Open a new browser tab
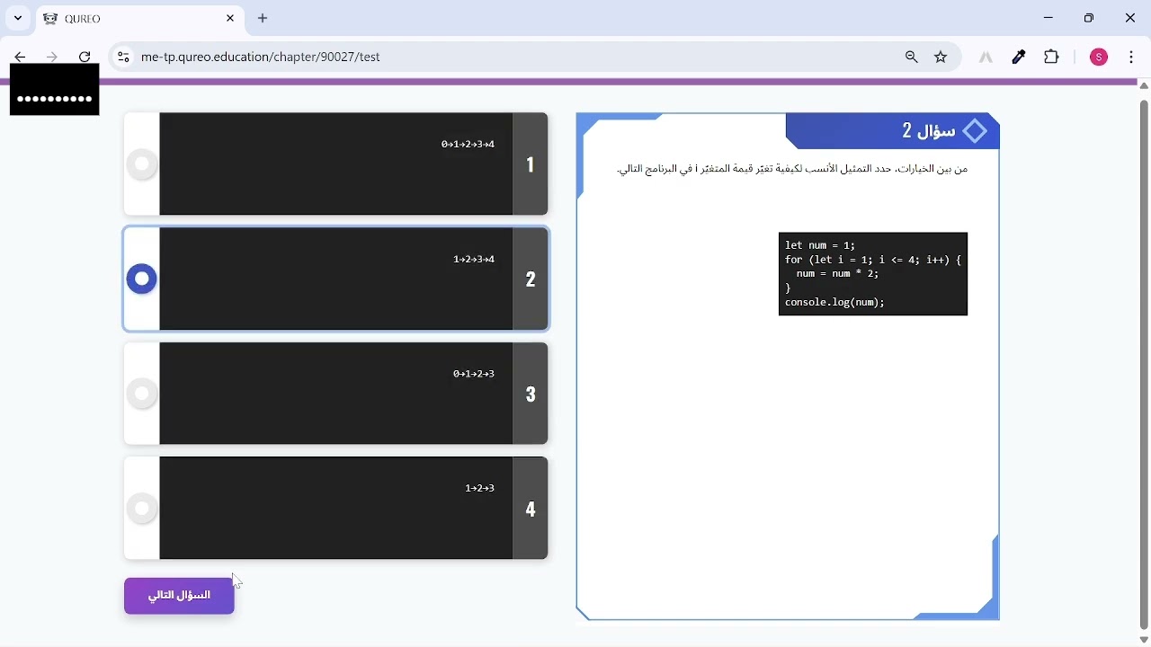Viewport: 1151px width, 647px height. click(x=263, y=19)
